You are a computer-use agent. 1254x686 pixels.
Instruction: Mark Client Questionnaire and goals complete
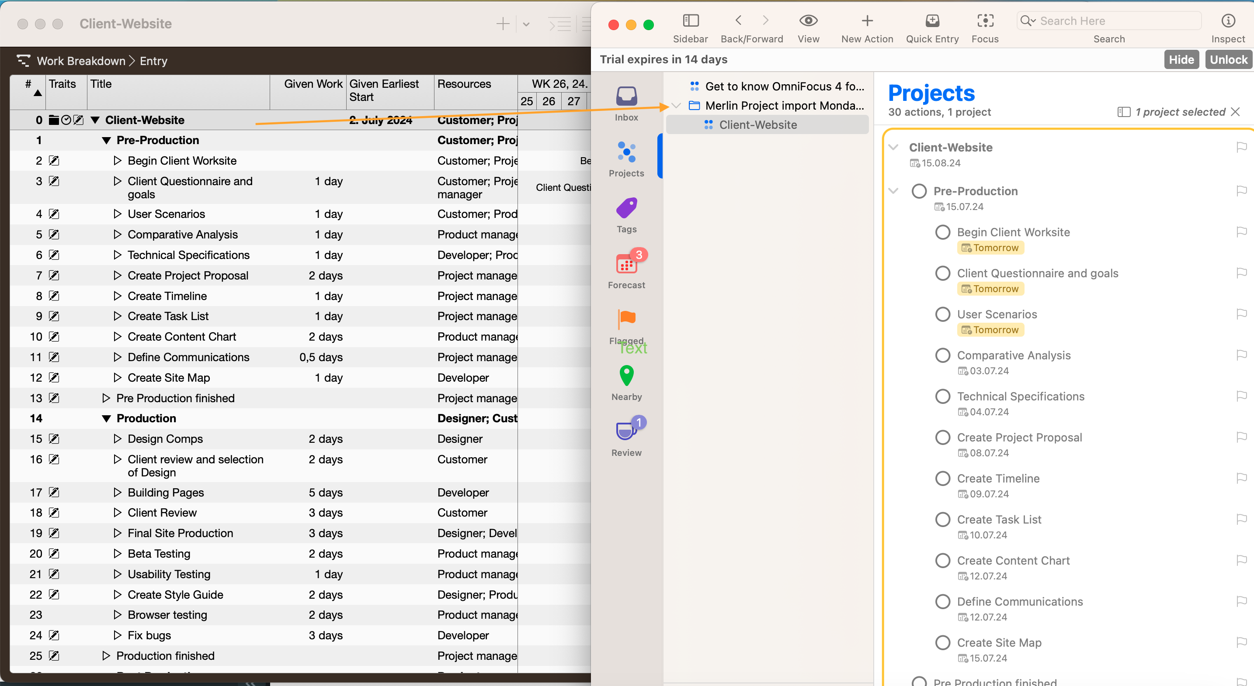pos(942,273)
